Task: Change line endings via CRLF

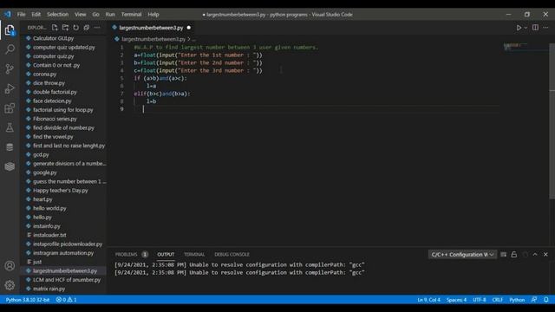Action: tap(497, 300)
